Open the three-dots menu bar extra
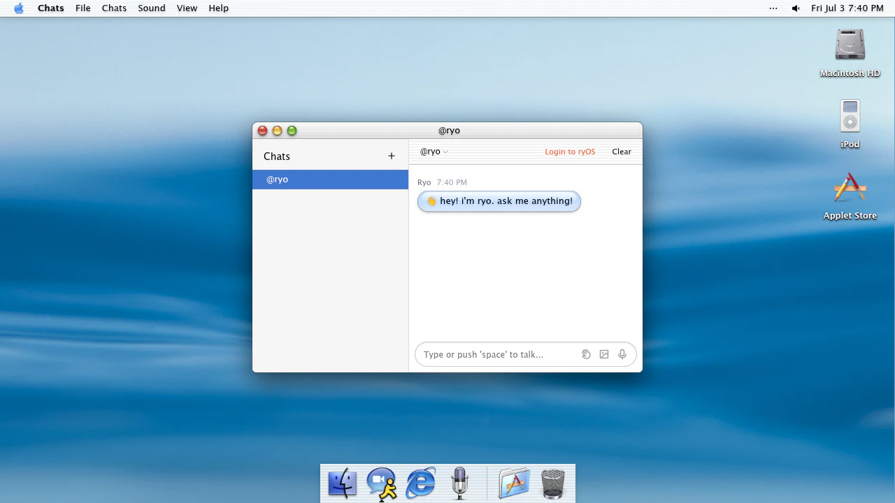This screenshot has height=503, width=895. coord(773,8)
